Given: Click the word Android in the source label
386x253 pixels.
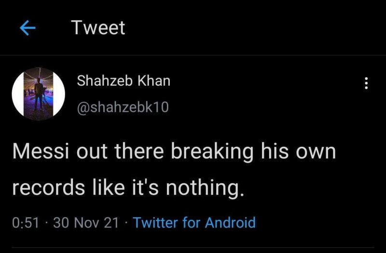Looking at the screenshot, I should pyautogui.click(x=230, y=223).
